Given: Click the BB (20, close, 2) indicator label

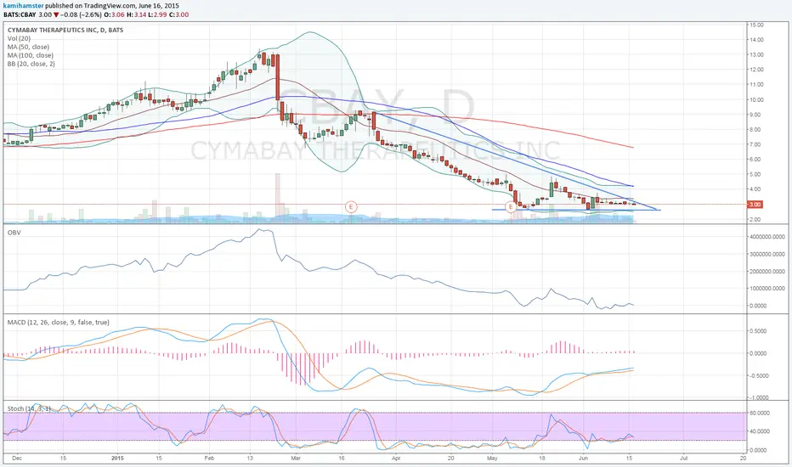Looking at the screenshot, I should 31,65.
